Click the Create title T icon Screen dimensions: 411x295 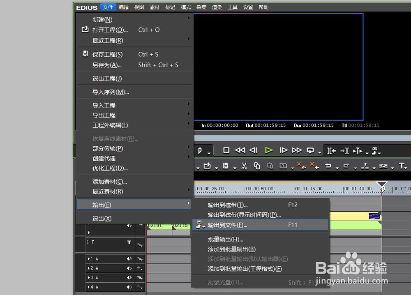coord(401,166)
